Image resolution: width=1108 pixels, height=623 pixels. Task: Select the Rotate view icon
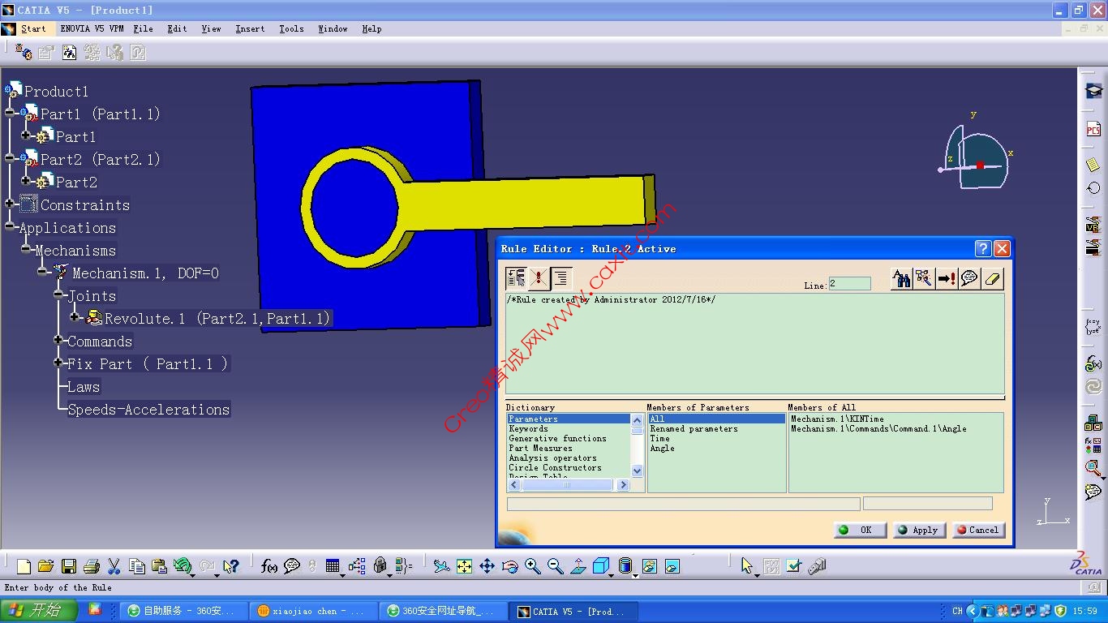click(x=509, y=566)
